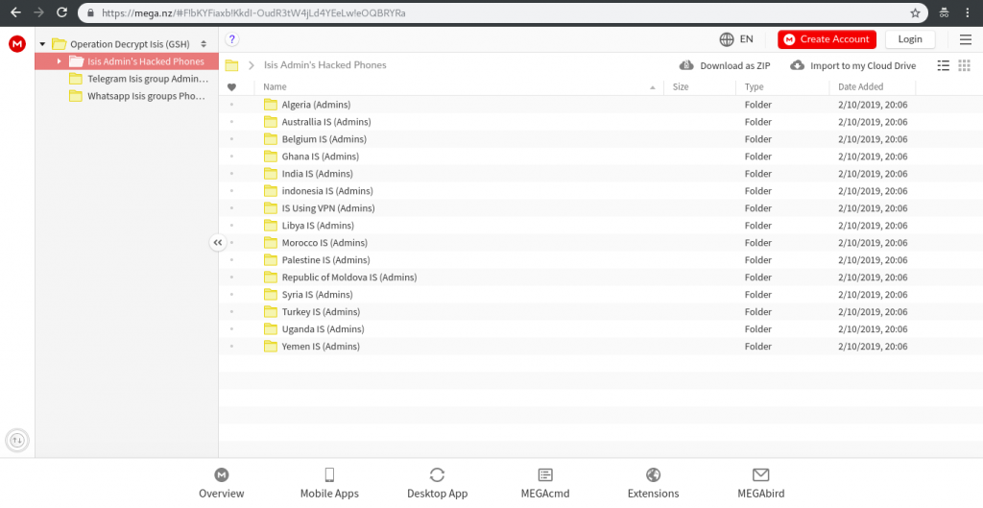Click the Create Account button
The width and height of the screenshot is (983, 508).
(827, 39)
